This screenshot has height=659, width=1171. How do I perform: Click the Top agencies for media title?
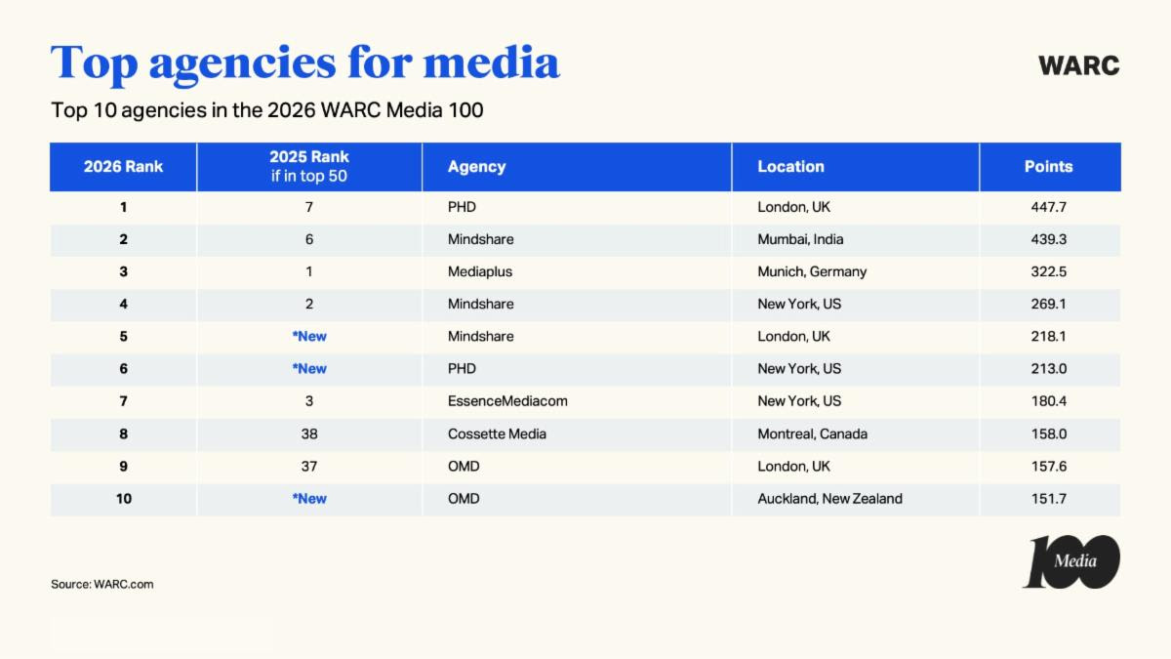(x=305, y=62)
